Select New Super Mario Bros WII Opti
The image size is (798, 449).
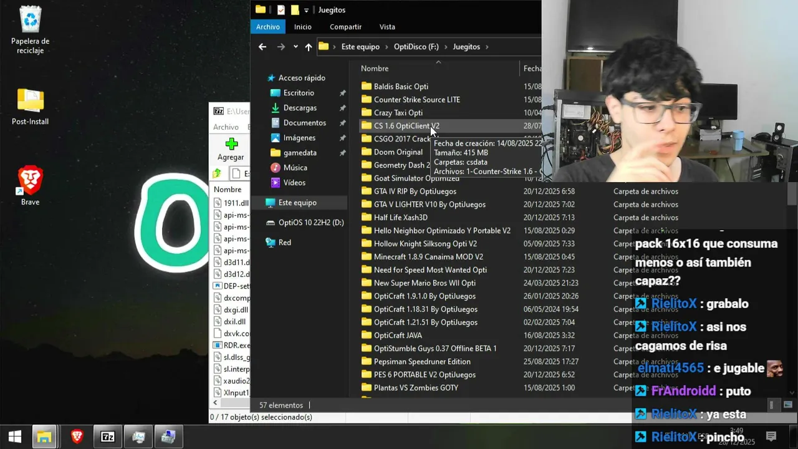coord(425,283)
